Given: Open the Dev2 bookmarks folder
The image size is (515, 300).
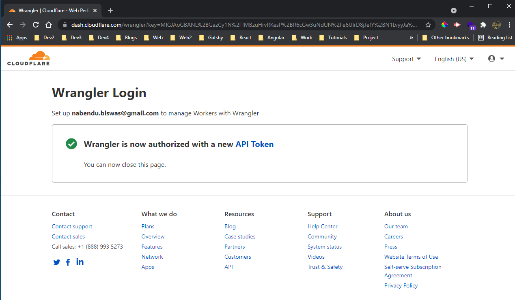Looking at the screenshot, I should click(x=44, y=38).
